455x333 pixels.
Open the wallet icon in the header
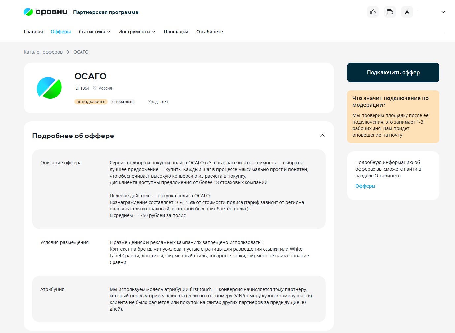point(390,12)
